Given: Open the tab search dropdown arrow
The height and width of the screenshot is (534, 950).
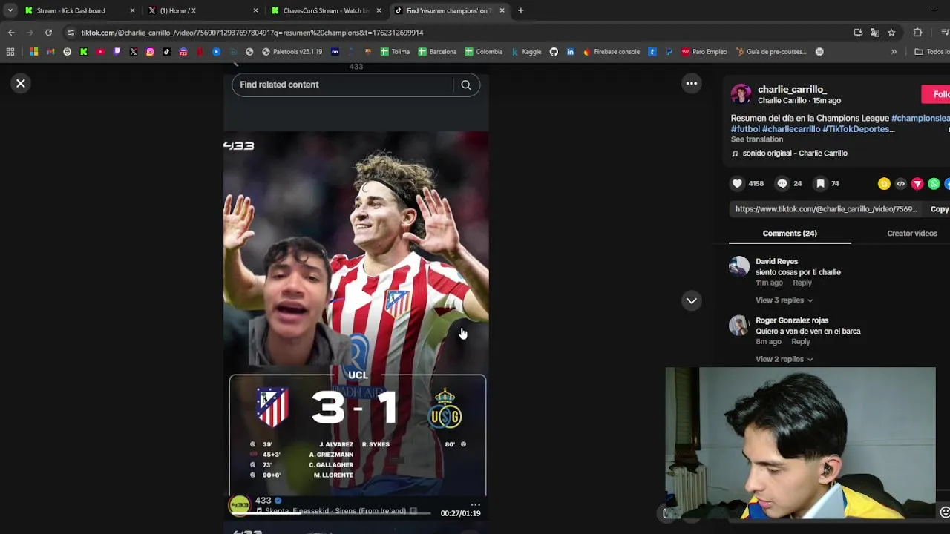Looking at the screenshot, I should pyautogui.click(x=10, y=10).
